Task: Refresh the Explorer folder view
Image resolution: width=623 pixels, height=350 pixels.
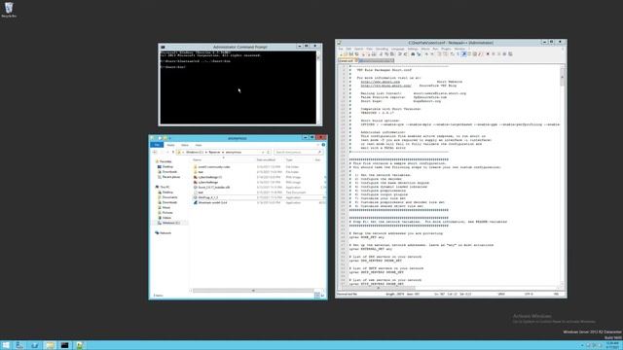Action: [x=269, y=152]
